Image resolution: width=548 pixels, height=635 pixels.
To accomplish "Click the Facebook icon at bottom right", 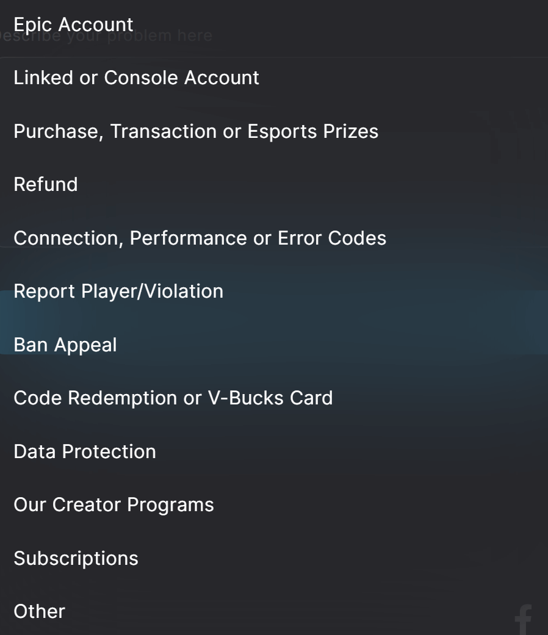I will (x=523, y=620).
